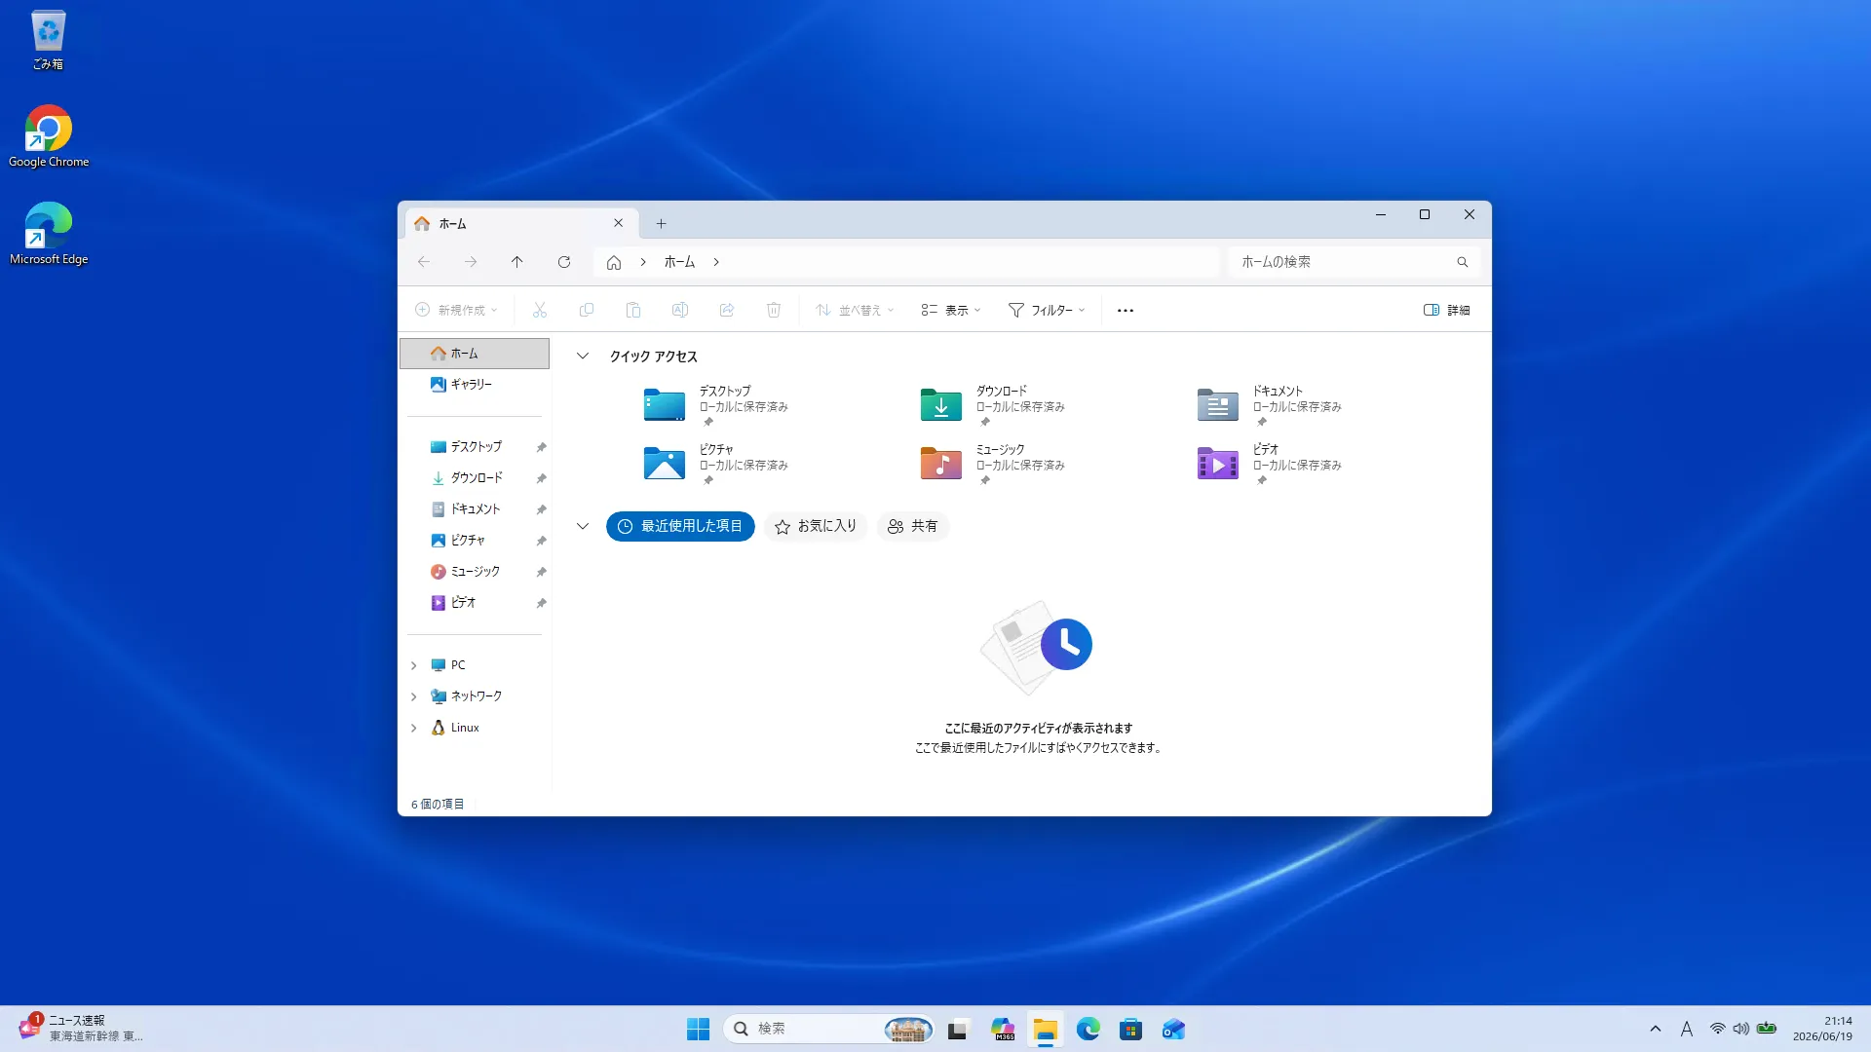1871x1052 pixels.
Task: Open the デスクトップ folder in Quick access
Action: [x=715, y=405]
